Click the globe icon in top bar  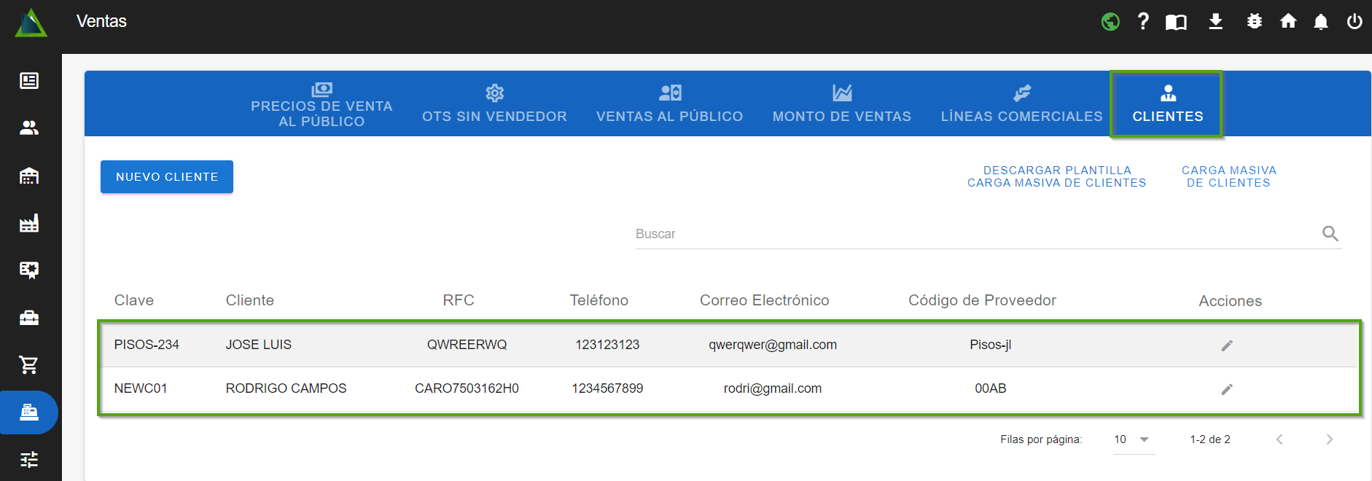click(x=1110, y=22)
